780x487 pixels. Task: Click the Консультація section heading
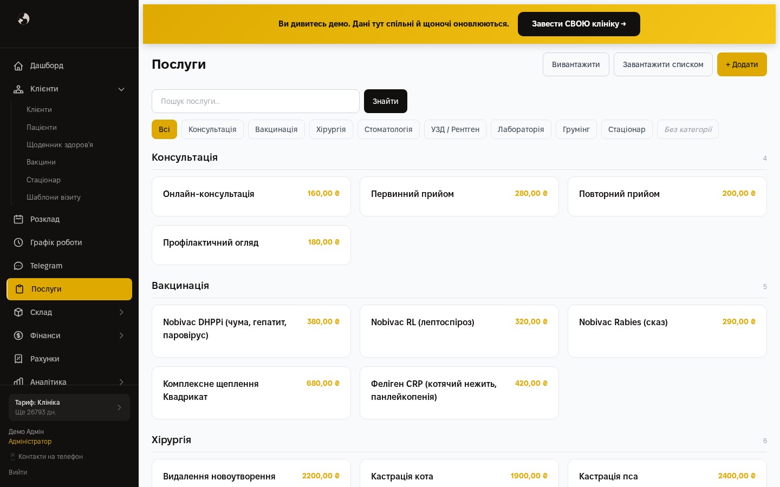point(185,157)
